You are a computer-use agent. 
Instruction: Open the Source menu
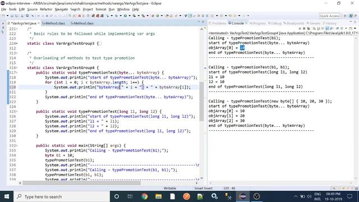pyautogui.click(x=33, y=10)
